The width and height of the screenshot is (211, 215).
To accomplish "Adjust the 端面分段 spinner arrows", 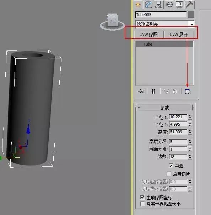I will point(190,149).
